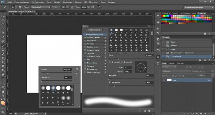
Task: Select the Move tool in the toolbox
Action: (3, 16)
